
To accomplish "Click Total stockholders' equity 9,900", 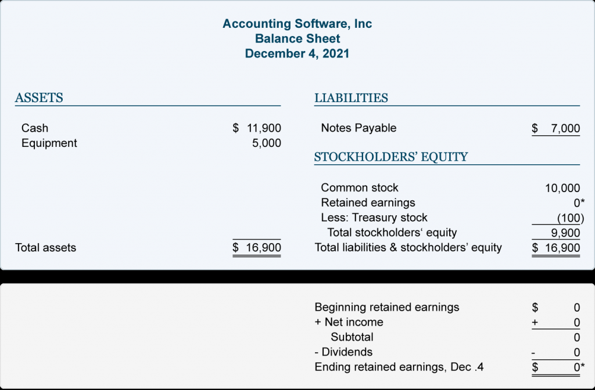I will pos(565,233).
